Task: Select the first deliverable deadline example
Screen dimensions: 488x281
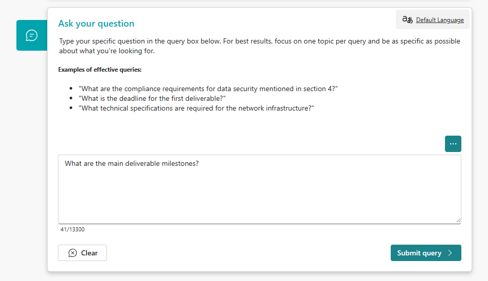Action: pyautogui.click(x=152, y=98)
